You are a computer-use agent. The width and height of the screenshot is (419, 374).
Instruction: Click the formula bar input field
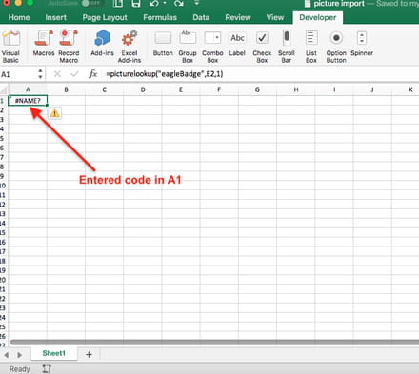(x=260, y=74)
